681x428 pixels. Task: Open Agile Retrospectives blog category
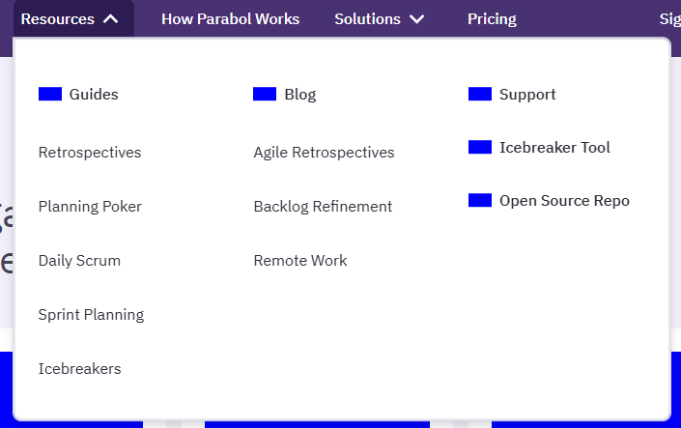pos(324,153)
